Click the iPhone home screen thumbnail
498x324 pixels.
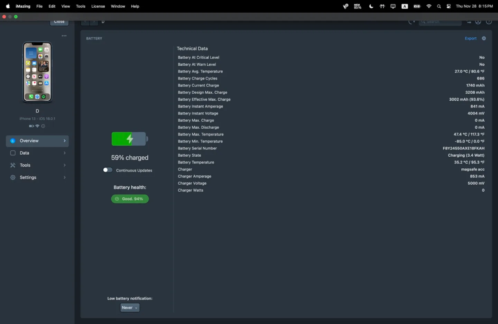(x=37, y=72)
